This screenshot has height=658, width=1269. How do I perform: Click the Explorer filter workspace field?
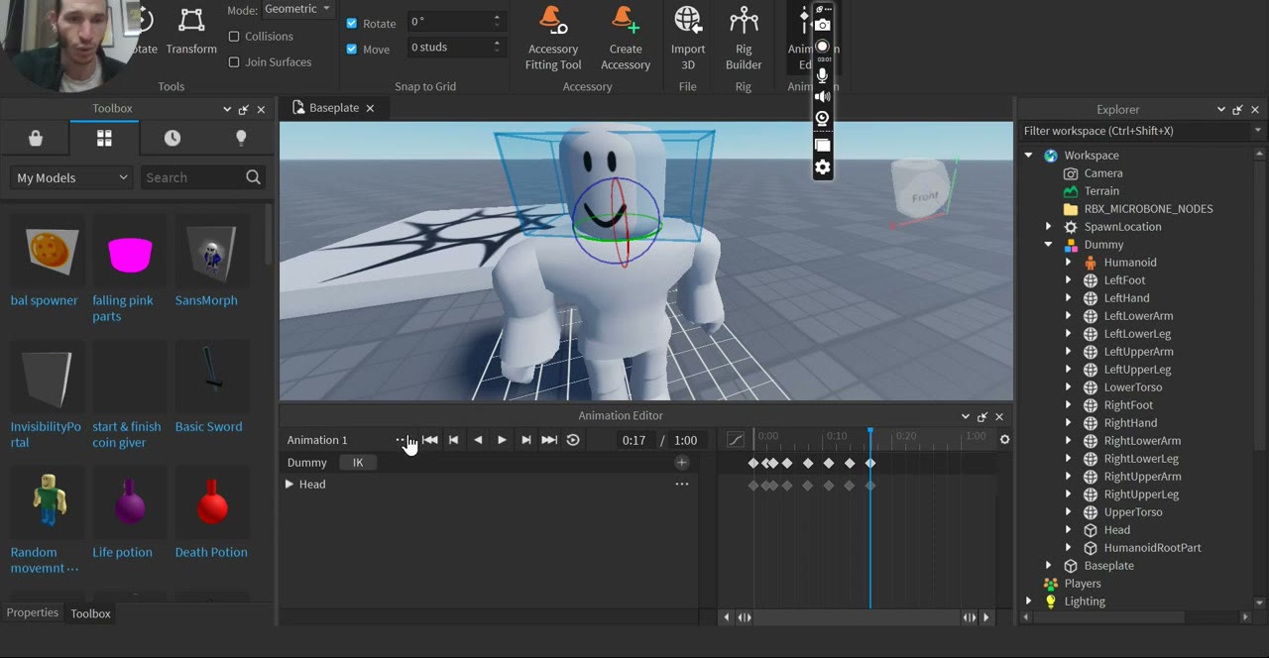(x=1134, y=131)
